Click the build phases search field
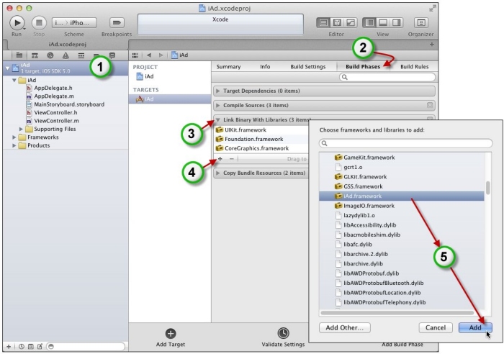The height and width of the screenshot is (354, 504). [x=387, y=77]
